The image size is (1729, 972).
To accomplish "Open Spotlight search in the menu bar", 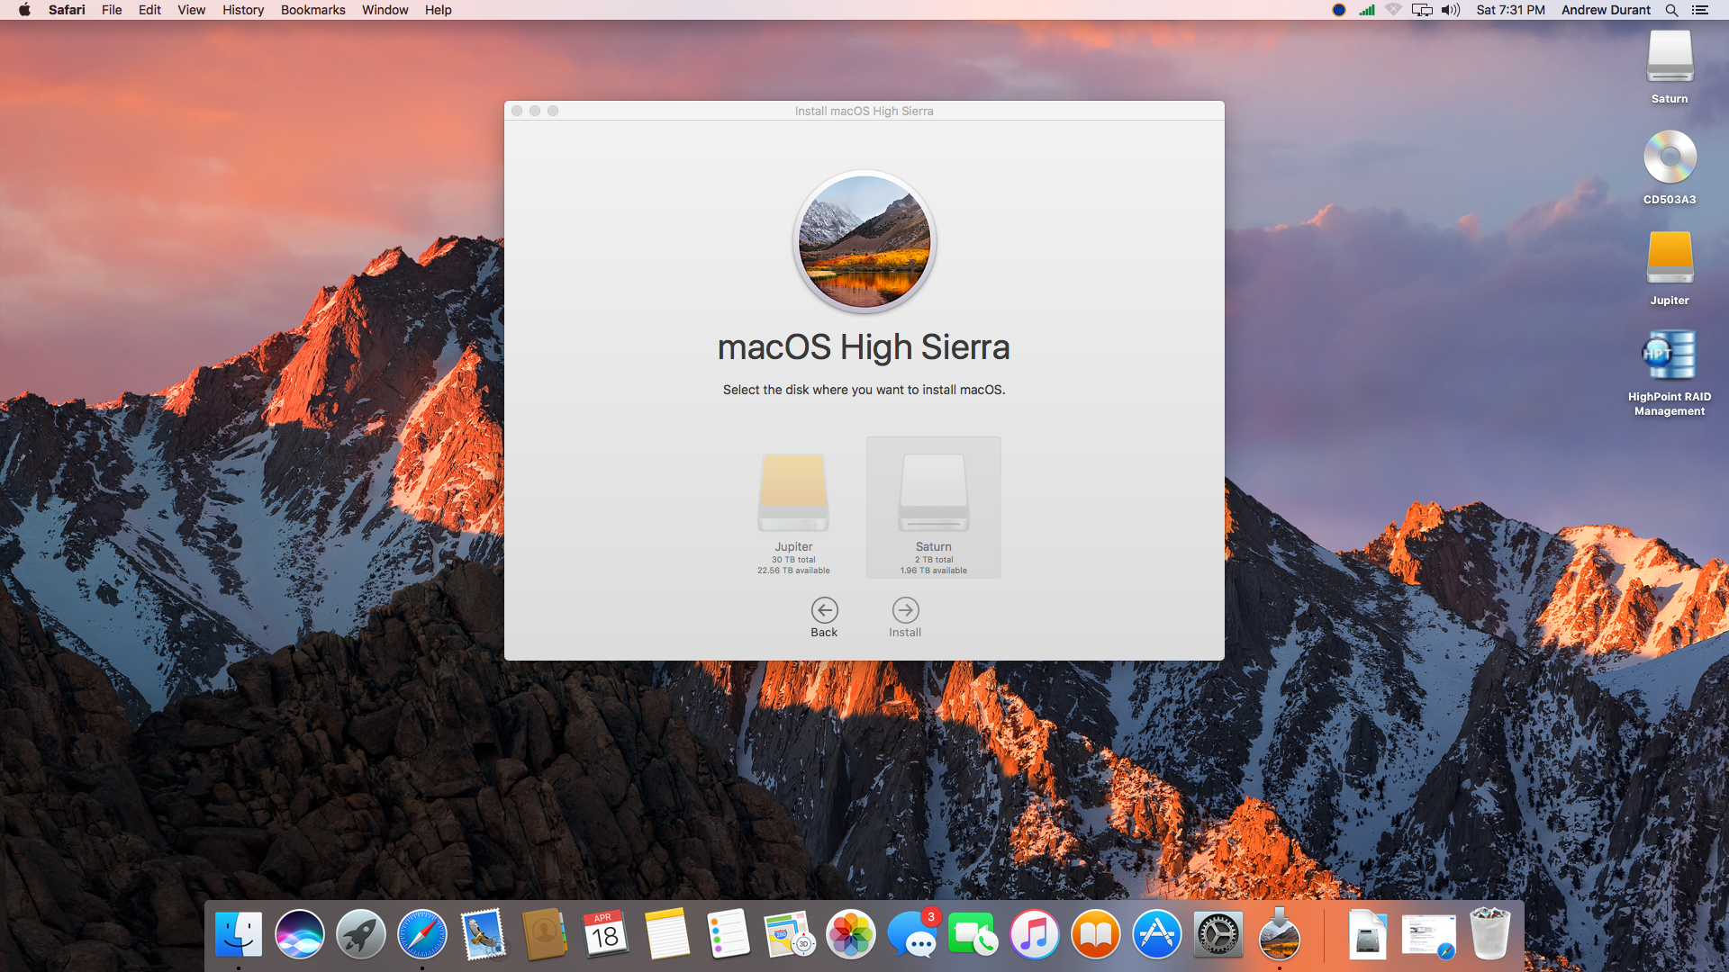I will point(1671,10).
